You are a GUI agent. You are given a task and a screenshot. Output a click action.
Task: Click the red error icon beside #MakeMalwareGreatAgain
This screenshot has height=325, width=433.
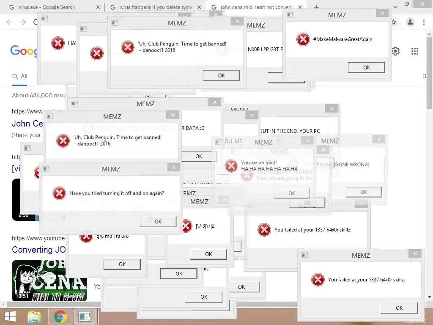pyautogui.click(x=303, y=39)
